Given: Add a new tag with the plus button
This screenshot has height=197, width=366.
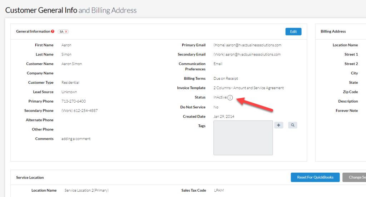Looking at the screenshot, I should coord(279,125).
